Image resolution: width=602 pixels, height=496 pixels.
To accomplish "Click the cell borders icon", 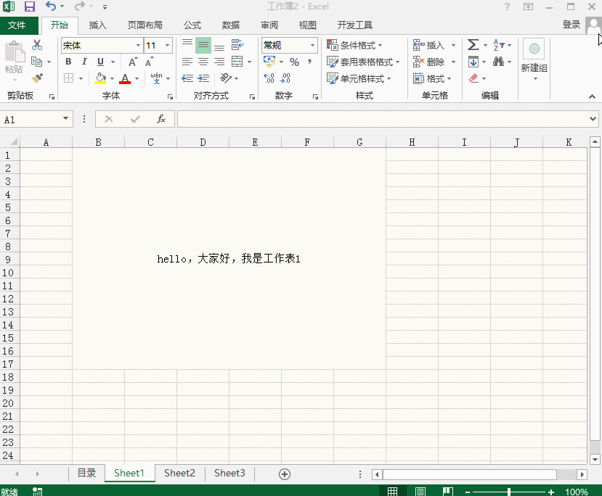I will pyautogui.click(x=68, y=78).
